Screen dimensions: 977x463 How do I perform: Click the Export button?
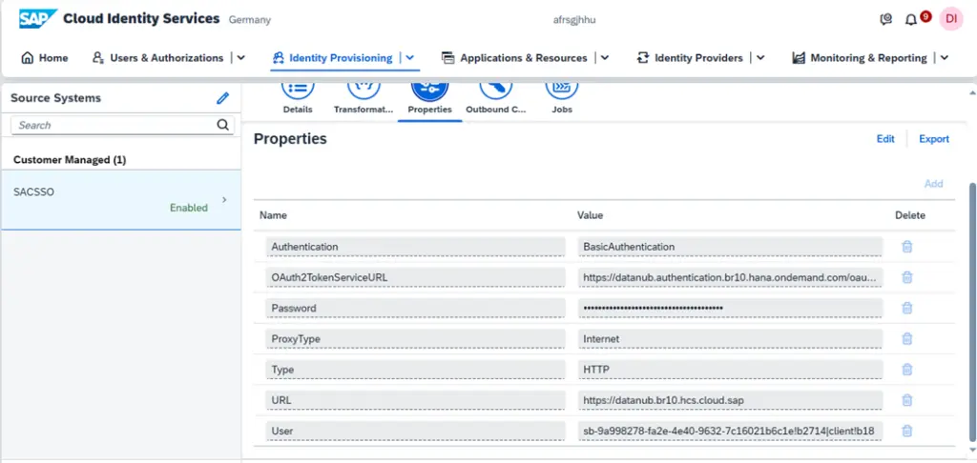933,139
